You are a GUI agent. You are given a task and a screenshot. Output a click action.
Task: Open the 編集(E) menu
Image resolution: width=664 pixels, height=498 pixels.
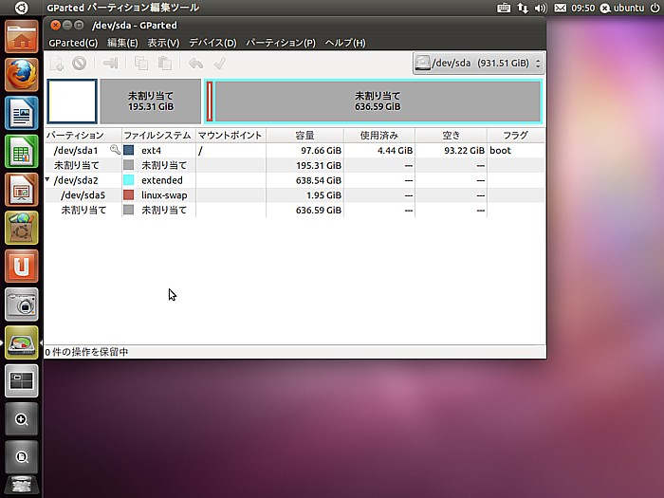(122, 43)
